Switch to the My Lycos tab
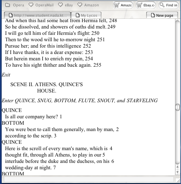This screenshot has width=181, height=184. click(x=86, y=15)
